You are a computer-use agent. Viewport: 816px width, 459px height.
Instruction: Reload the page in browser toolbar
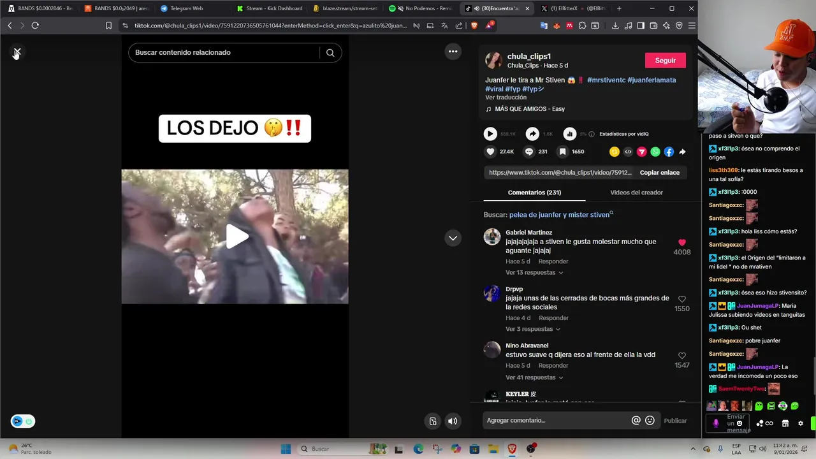35,25
